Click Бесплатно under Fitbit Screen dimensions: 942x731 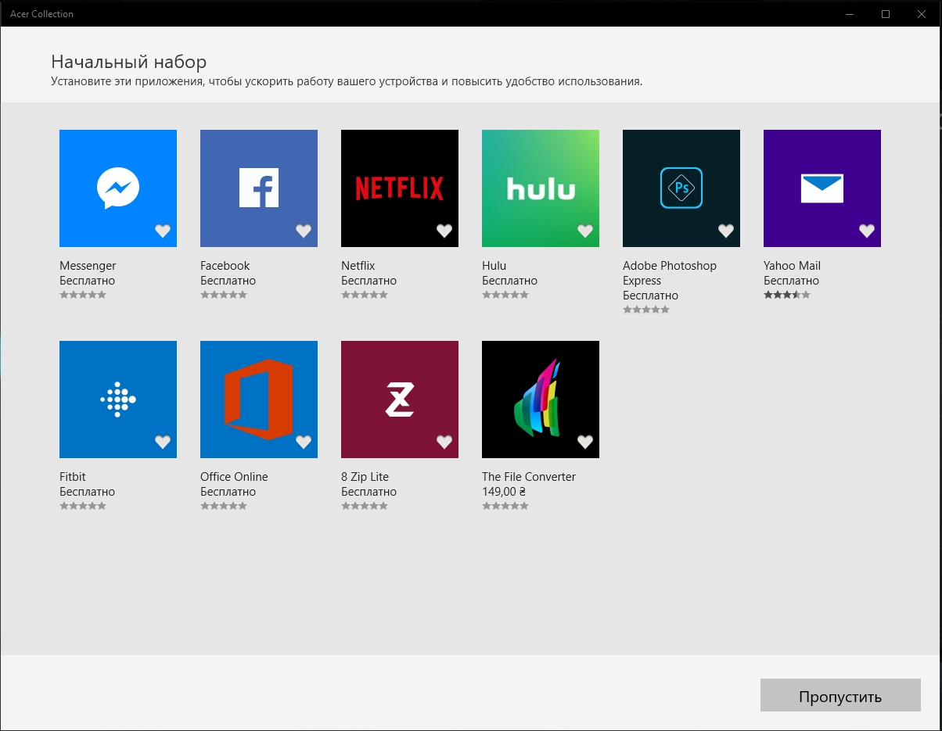pos(88,492)
